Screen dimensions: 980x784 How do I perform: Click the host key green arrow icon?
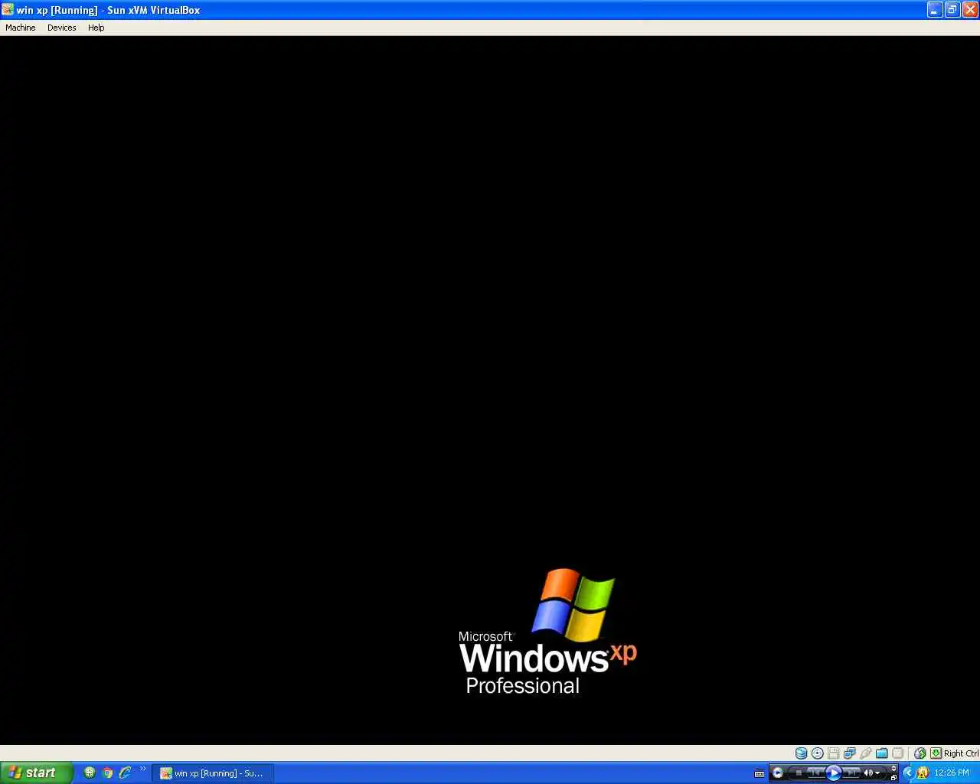tap(936, 753)
